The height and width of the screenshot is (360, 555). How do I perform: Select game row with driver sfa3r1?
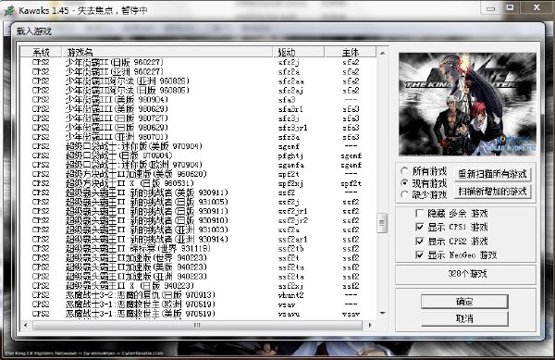pyautogui.click(x=198, y=109)
